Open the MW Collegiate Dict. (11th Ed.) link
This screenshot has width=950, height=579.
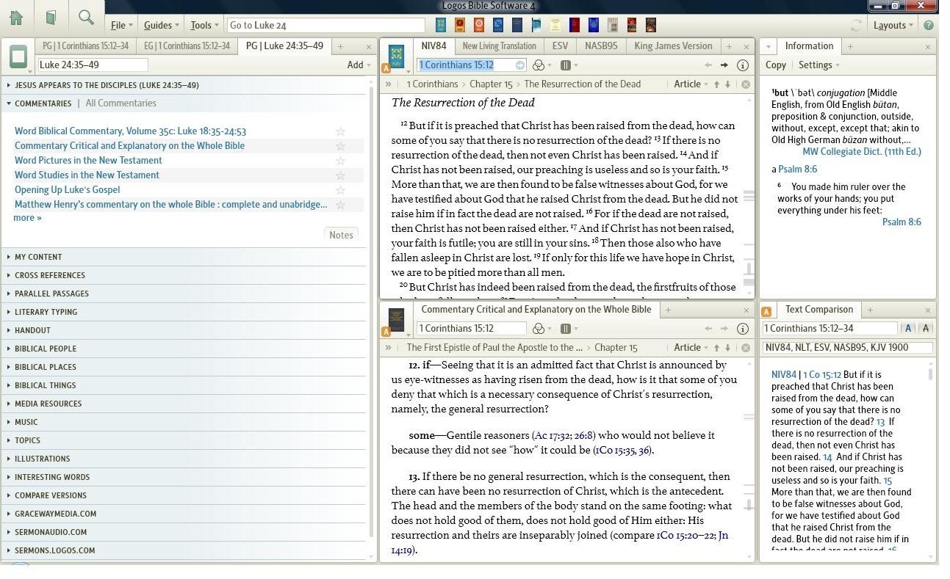pos(862,152)
